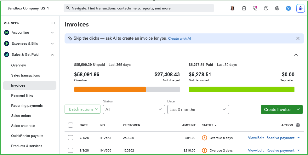Screen dimensions: 308x155
Task: Go to Sales transactions in sidebar
Action: 26,75
